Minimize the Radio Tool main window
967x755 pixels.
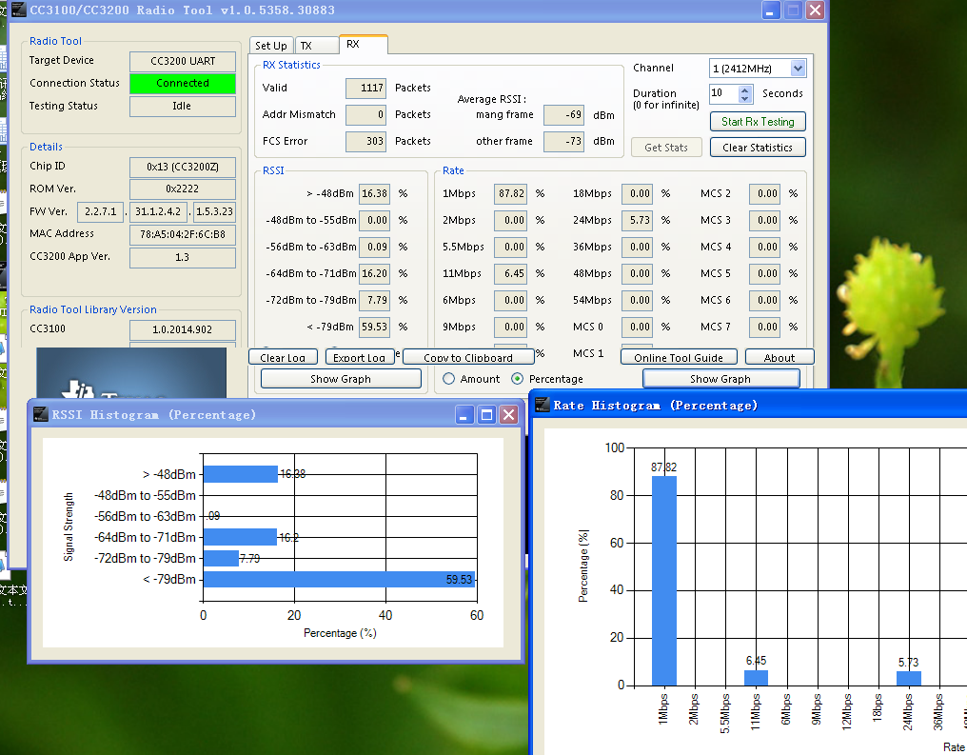tap(771, 10)
